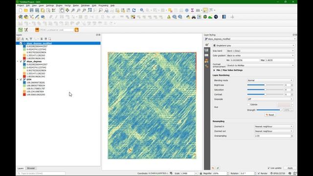
Task: Click the Refresh map icon
Action: point(134,10)
